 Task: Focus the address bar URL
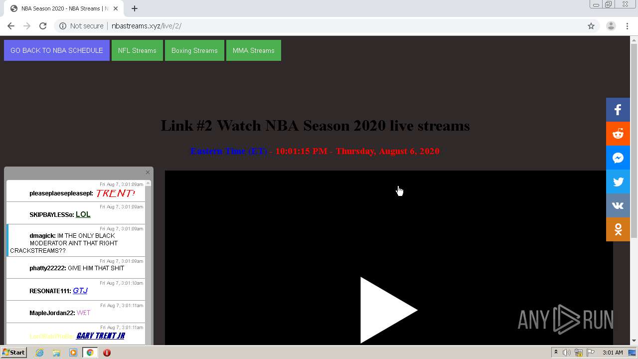[x=147, y=26]
